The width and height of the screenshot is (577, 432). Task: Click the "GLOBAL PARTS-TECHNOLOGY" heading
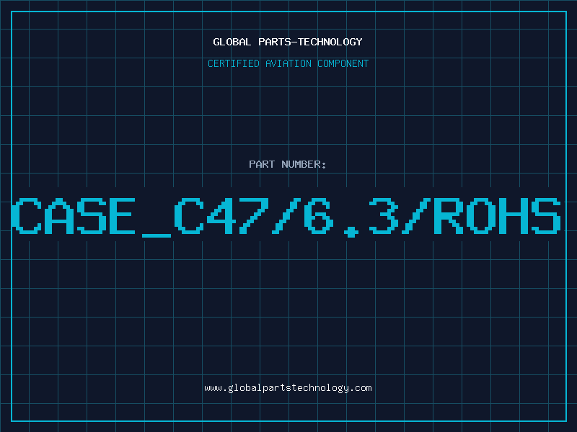(x=288, y=42)
